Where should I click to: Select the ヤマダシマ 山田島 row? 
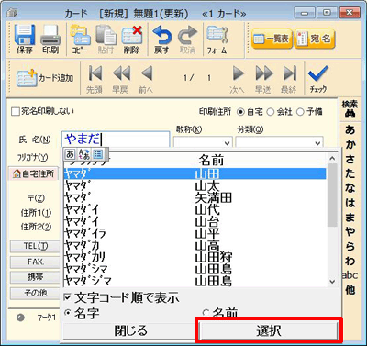195,269
